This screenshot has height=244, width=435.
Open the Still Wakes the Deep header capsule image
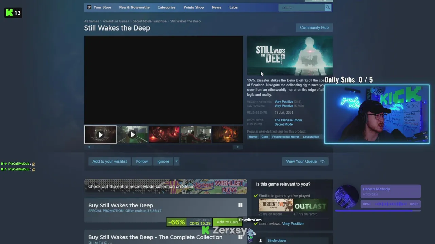tap(290, 56)
